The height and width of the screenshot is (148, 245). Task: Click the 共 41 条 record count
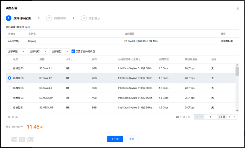13,117
